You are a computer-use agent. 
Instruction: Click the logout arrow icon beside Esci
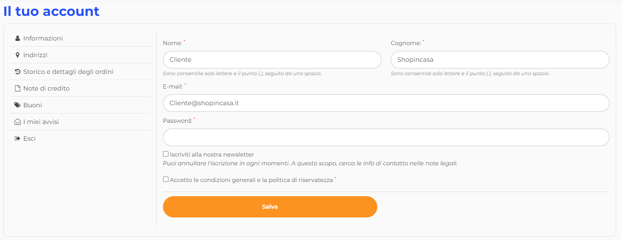pos(18,139)
